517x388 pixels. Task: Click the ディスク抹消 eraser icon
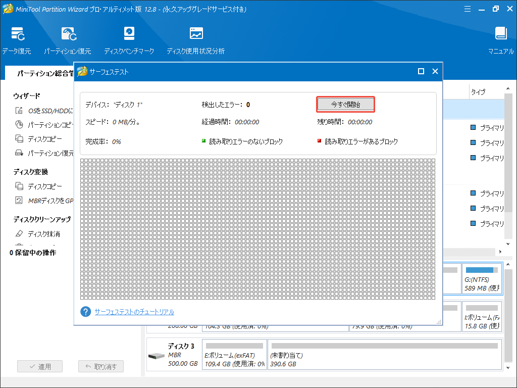point(19,233)
